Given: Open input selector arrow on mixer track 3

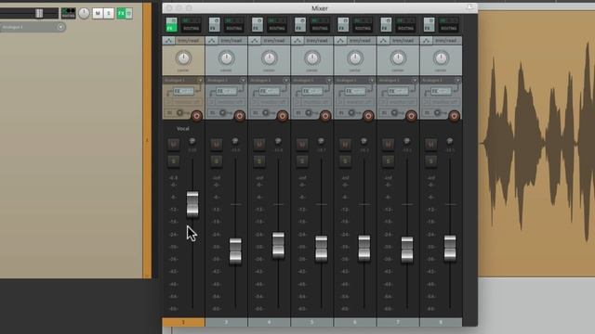Looking at the screenshot, I should coord(243,81).
